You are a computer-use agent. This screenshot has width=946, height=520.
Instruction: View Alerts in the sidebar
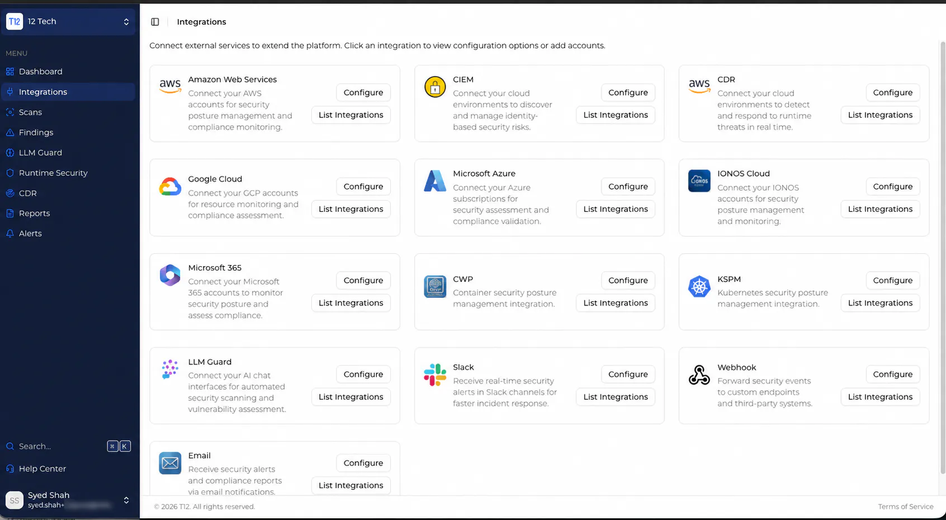coord(68,234)
